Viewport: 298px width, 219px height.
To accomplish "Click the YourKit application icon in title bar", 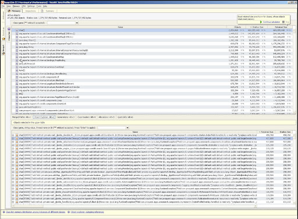I will click(x=2, y=2).
